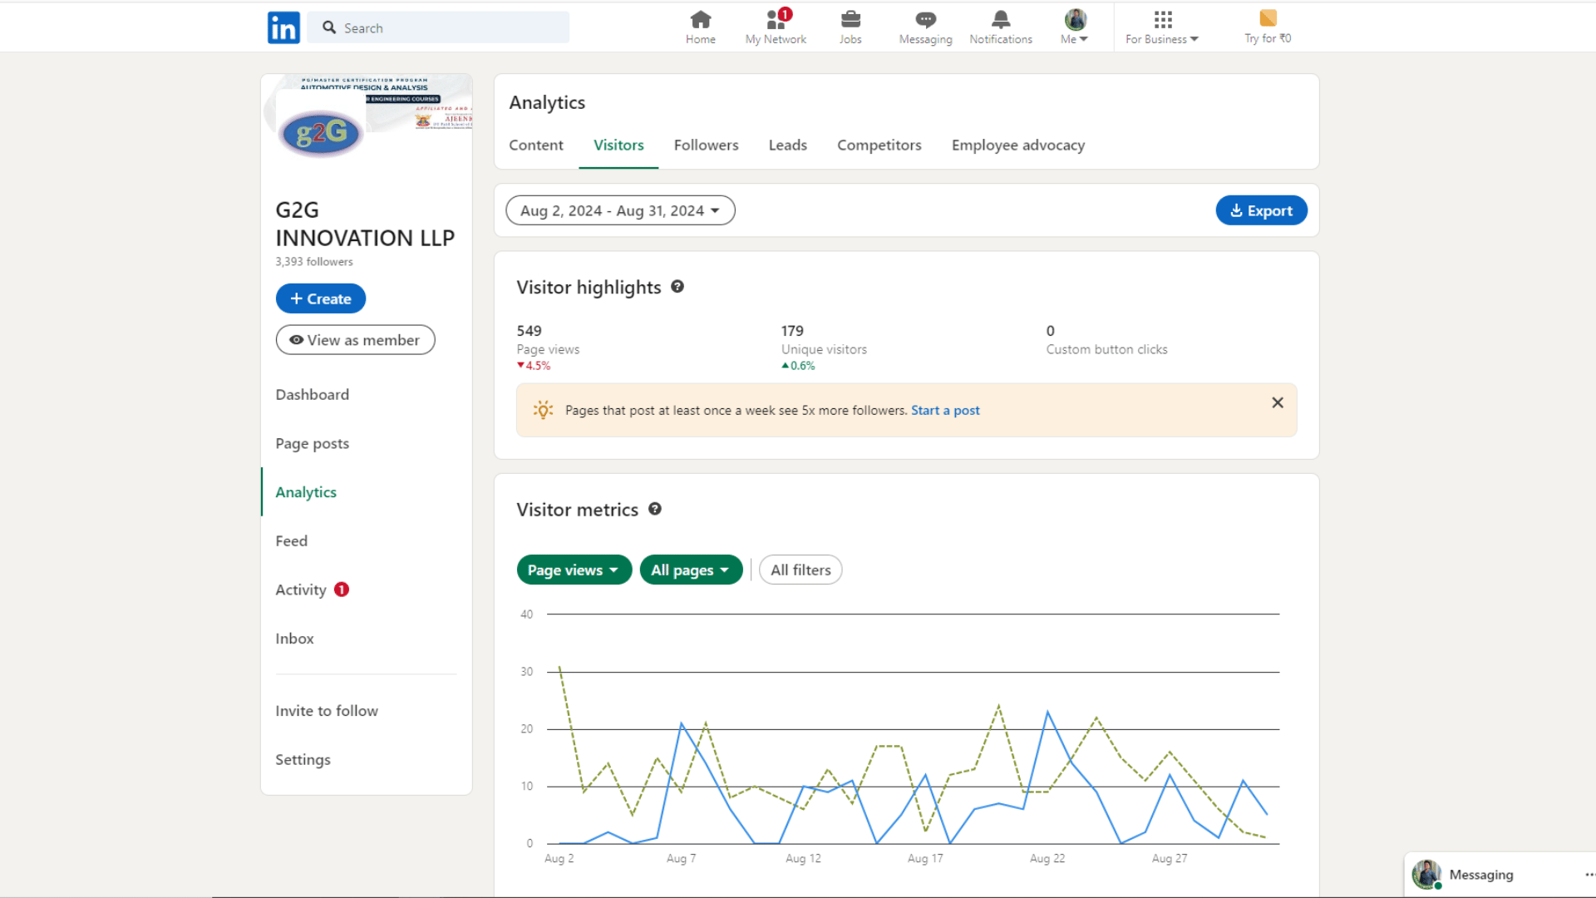
Task: Expand the For Business grid menu
Action: click(x=1162, y=27)
